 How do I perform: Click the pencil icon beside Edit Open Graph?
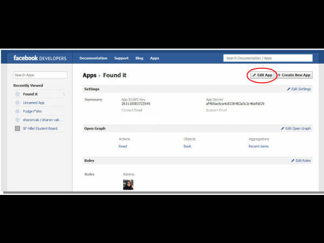click(282, 129)
